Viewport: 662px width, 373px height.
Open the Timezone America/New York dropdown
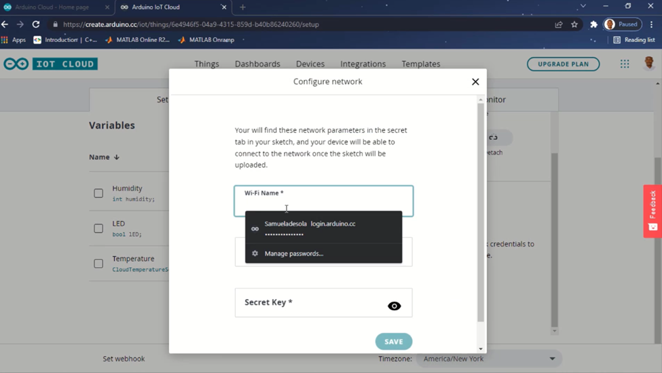tap(489, 359)
